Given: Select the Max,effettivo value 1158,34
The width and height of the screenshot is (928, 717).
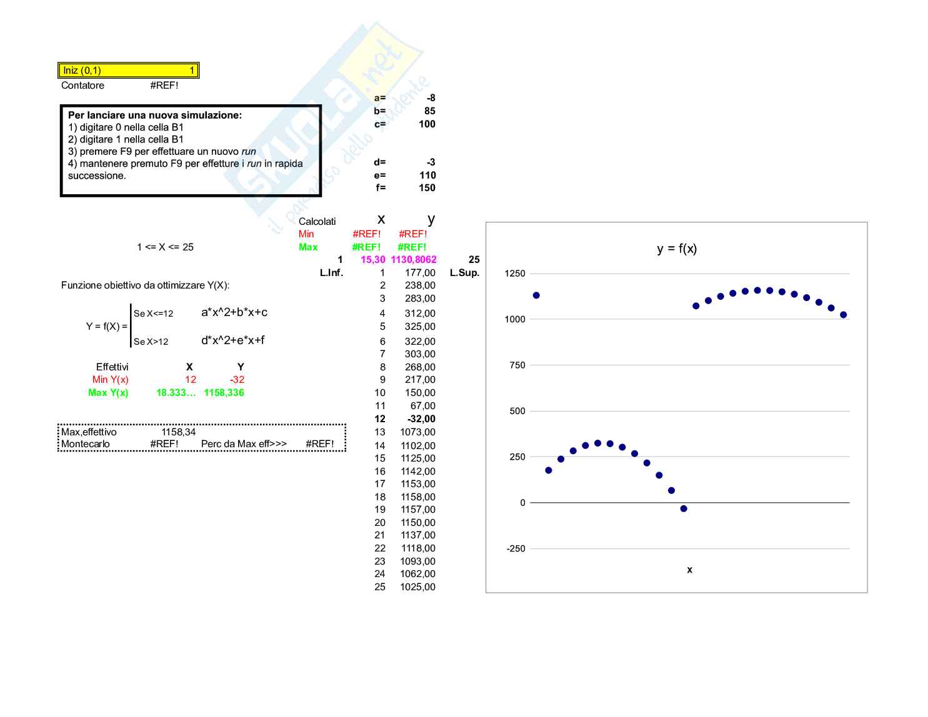Looking at the screenshot, I should tap(178, 432).
